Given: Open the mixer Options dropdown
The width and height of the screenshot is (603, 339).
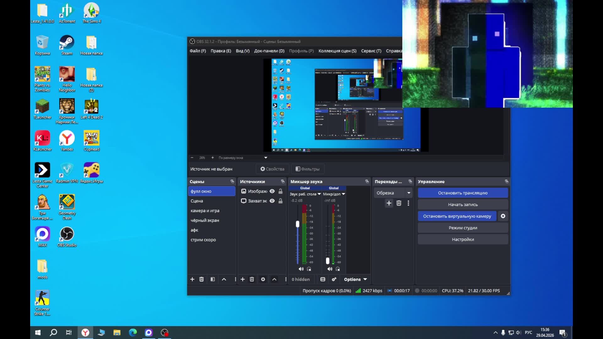Looking at the screenshot, I should (x=355, y=279).
